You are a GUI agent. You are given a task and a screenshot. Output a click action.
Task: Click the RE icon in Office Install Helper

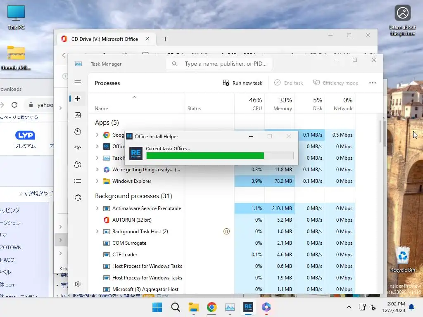tap(135, 154)
